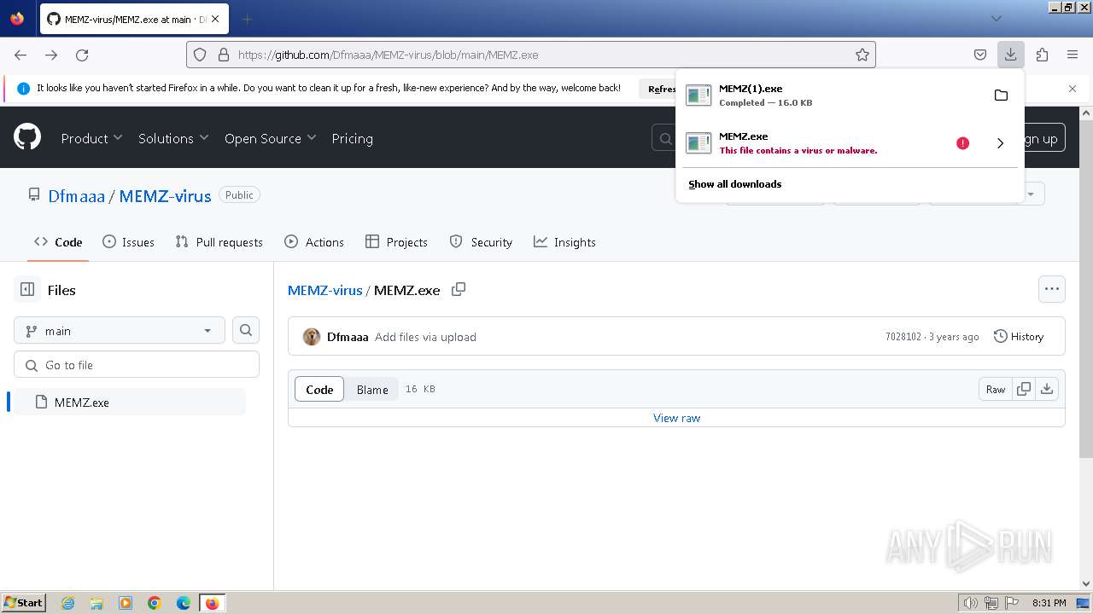Open the Pull requests tab
Screen dimensions: 1093x614
pos(219,242)
